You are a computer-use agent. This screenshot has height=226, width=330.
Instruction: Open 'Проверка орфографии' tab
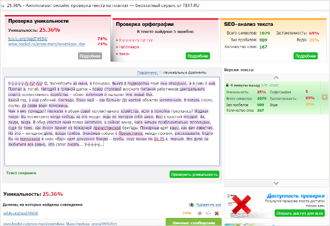point(145,24)
